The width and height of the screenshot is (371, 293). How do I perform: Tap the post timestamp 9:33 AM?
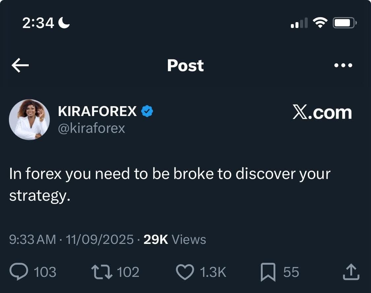point(32,239)
